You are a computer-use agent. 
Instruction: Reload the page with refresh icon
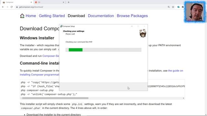pyautogui.click(x=12, y=7)
